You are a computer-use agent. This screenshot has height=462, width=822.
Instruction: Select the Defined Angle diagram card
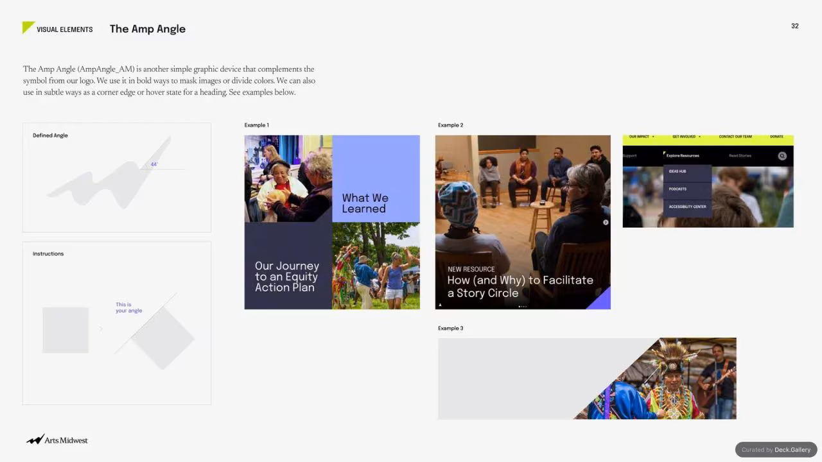pos(117,177)
